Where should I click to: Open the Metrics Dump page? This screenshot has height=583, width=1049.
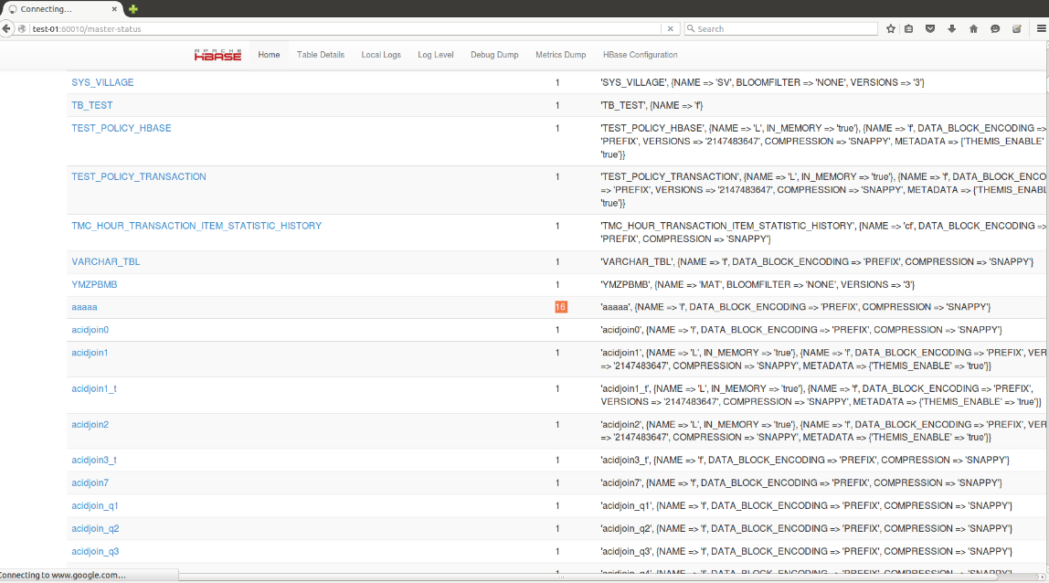click(560, 55)
